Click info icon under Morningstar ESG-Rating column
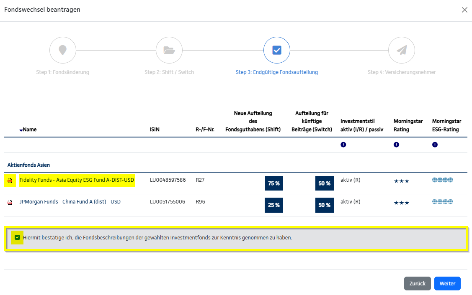Image resolution: width=472 pixels, height=295 pixels. [x=435, y=145]
